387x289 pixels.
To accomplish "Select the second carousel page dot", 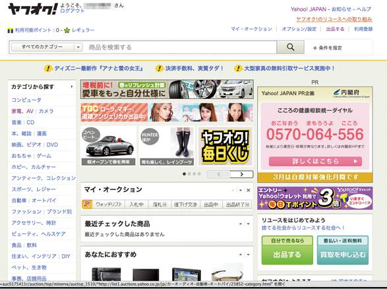I will 189,174.
